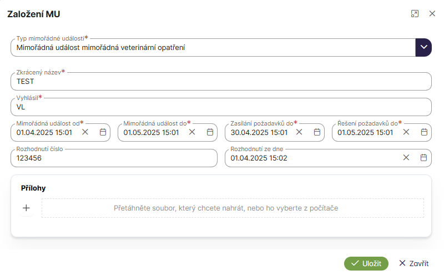Image resolution: width=444 pixels, height=275 pixels.
Task: Clear the 'Mimořádná událost do' date value
Action: pos(192,132)
